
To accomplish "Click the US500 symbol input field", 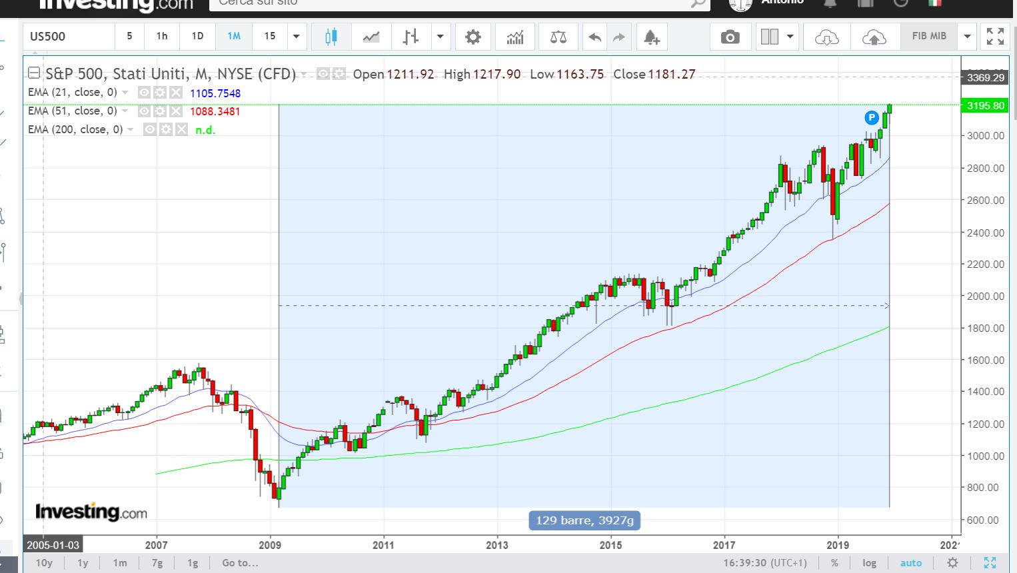I will click(x=69, y=37).
